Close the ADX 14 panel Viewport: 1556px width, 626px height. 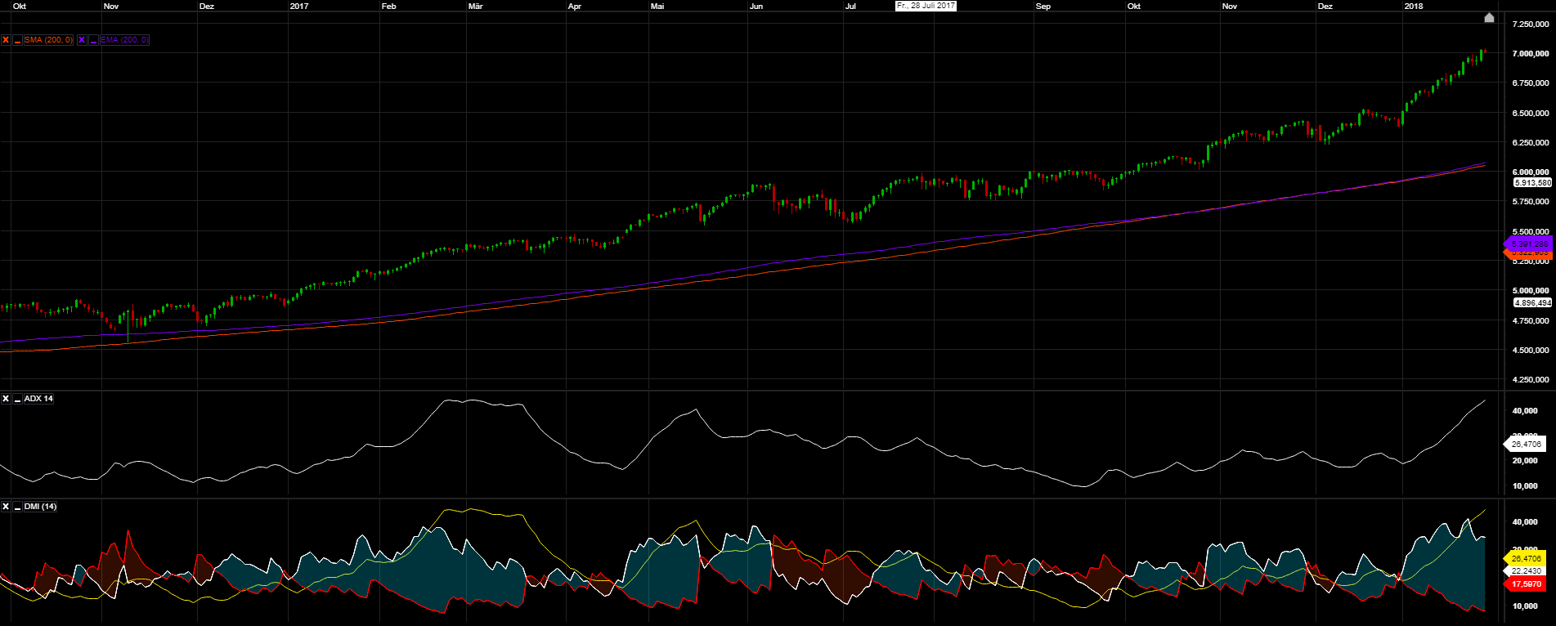click(x=6, y=399)
